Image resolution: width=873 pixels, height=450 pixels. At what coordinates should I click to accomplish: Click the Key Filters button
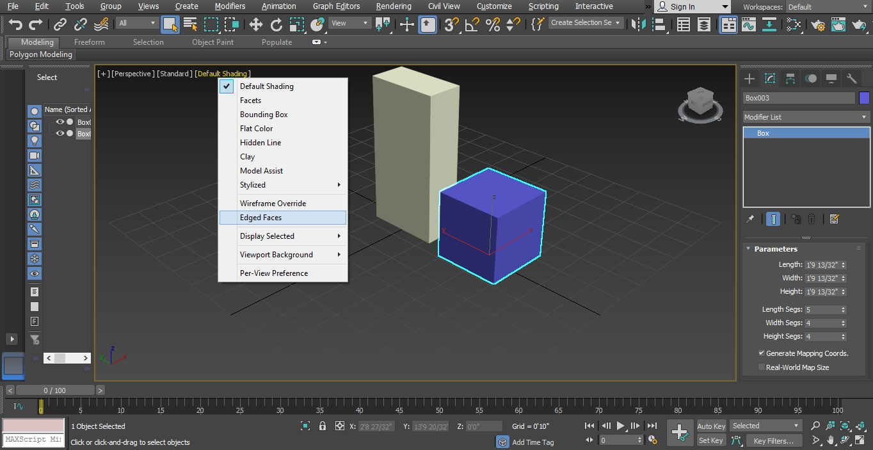click(773, 440)
